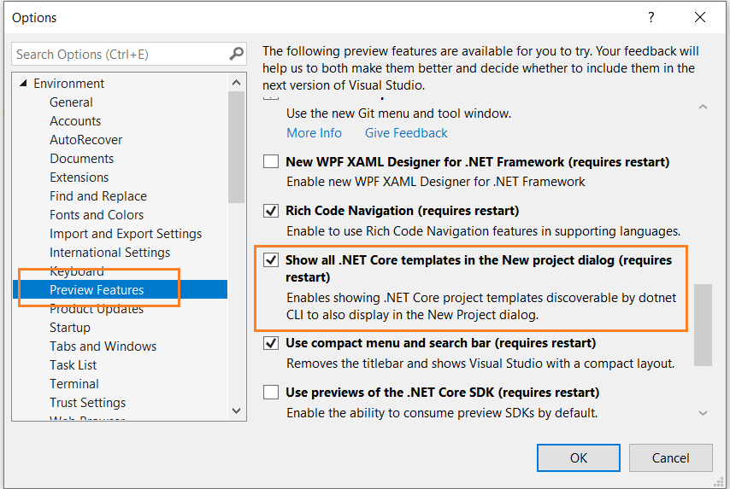Open Find and Replace settings
The height and width of the screenshot is (489, 730).
tap(98, 196)
